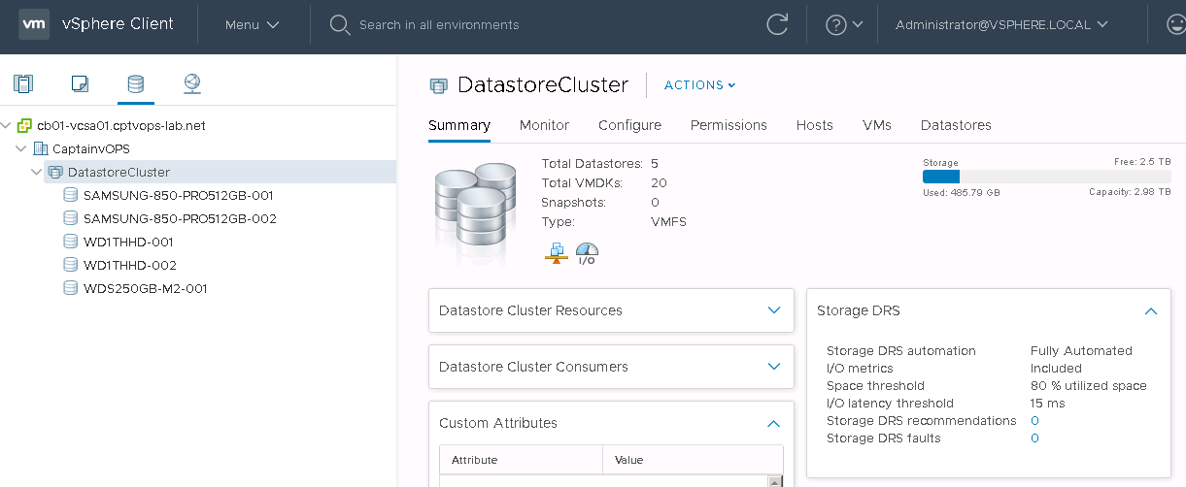Expand the Datastore Cluster Resources panel

[x=773, y=310]
